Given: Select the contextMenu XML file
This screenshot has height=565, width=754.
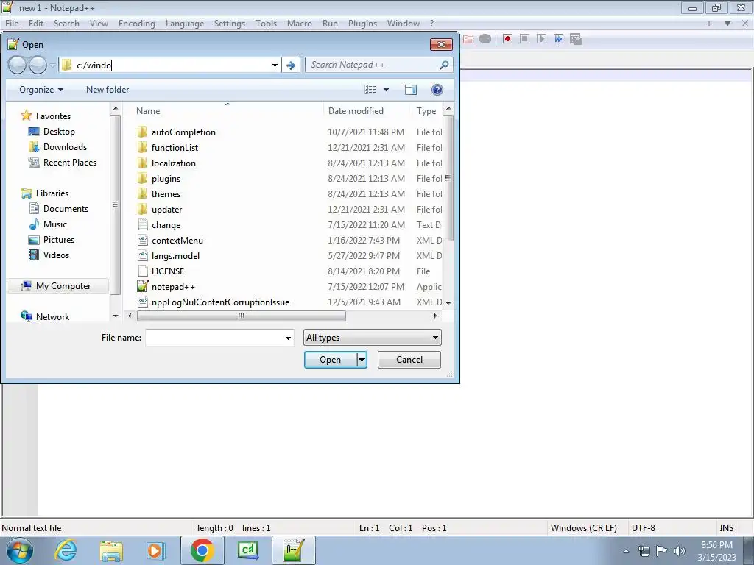Looking at the screenshot, I should click(x=177, y=241).
